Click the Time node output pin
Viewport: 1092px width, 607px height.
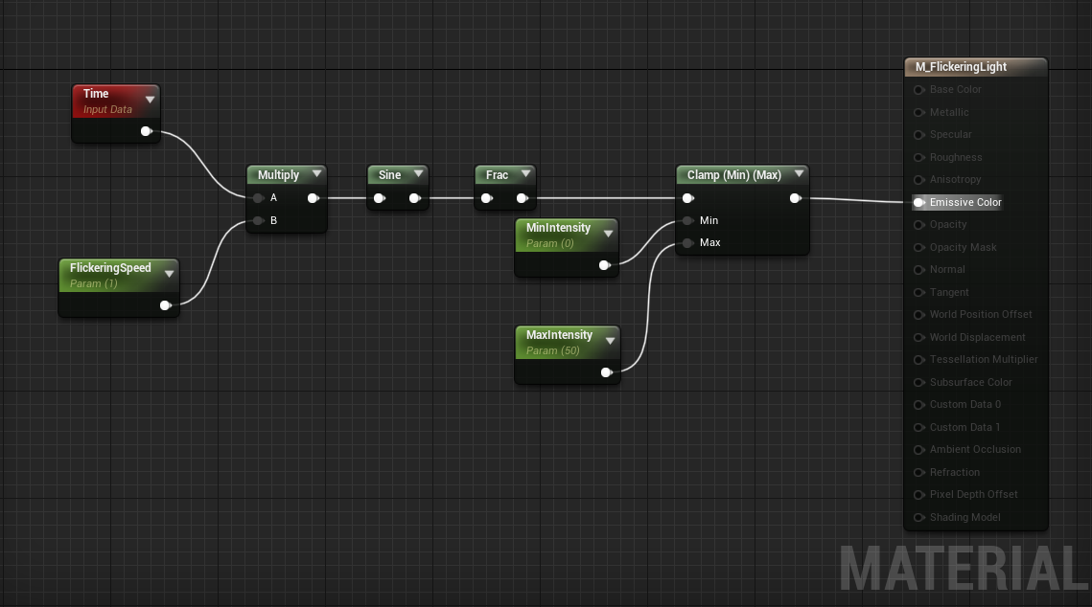tap(147, 131)
